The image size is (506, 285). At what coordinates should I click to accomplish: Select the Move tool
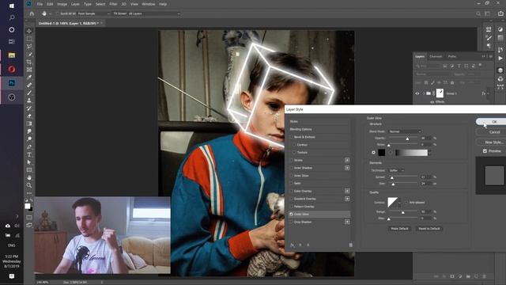coord(29,31)
